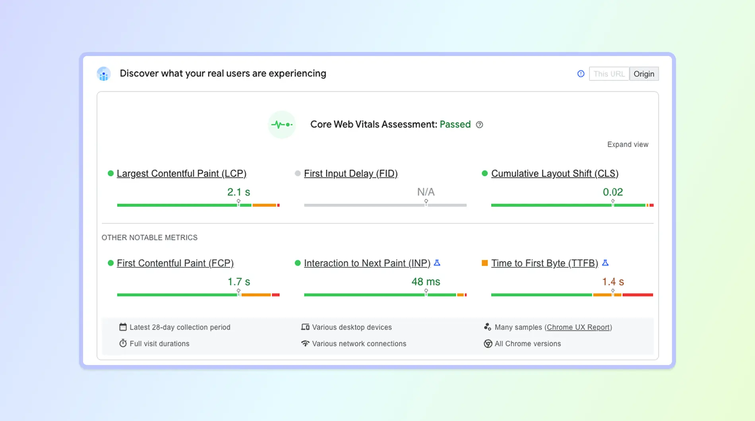This screenshot has width=755, height=421.
Task: Open the First Input Delay (FID) link
Action: point(350,174)
